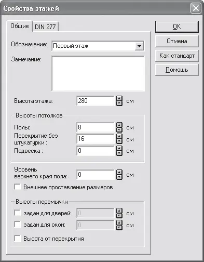Viewport: 204px width, 262px height.
Task: Increase the Полы thickness with up arrow
Action: pyautogui.click(x=119, y=125)
